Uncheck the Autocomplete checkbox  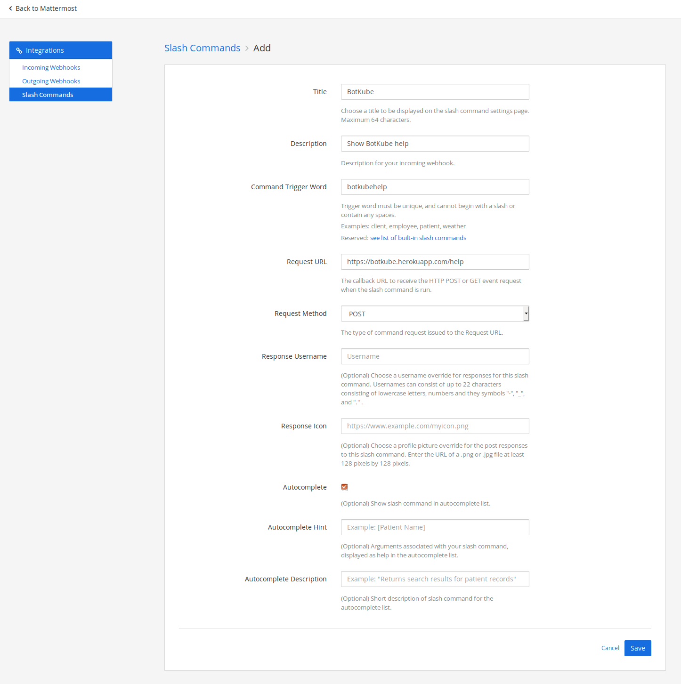click(345, 487)
